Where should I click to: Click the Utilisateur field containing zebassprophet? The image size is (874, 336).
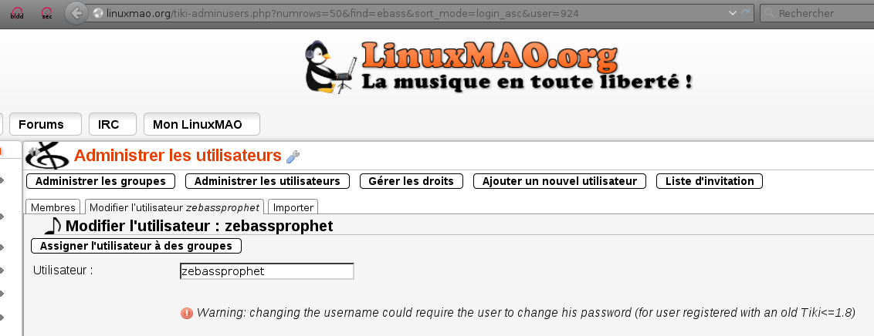(267, 271)
